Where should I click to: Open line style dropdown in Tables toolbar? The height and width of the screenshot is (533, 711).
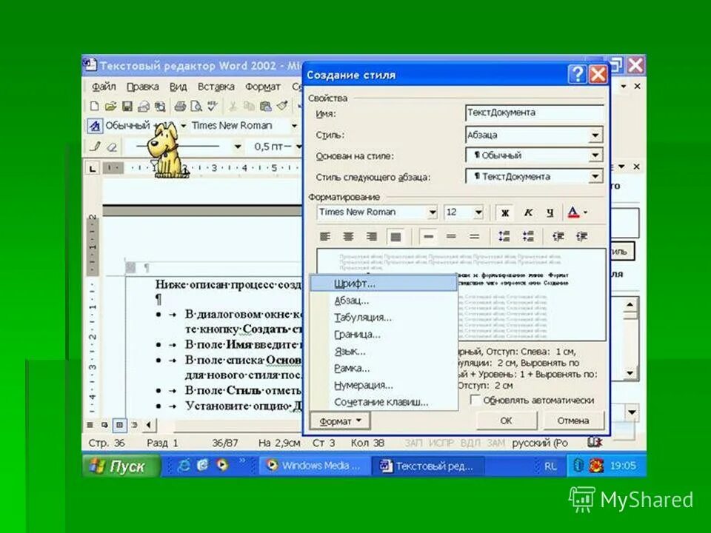coord(237,147)
